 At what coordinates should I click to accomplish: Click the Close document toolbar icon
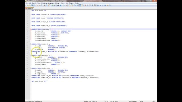37,5
